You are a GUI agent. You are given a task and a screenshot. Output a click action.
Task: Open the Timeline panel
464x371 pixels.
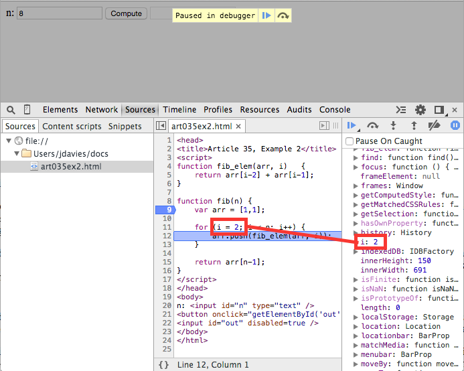coord(179,110)
